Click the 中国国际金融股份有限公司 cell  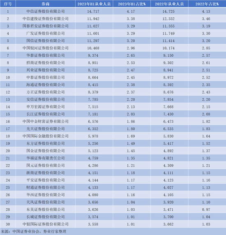(46, 136)
